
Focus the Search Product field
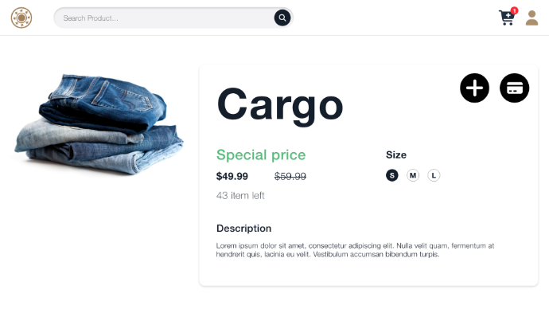point(164,18)
